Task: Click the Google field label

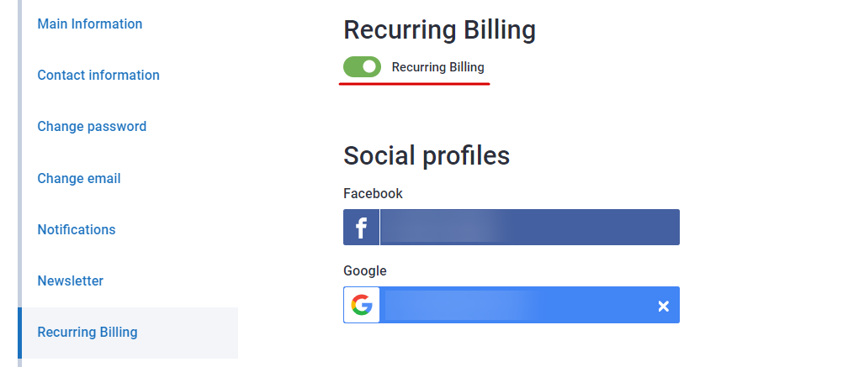Action: coord(365,271)
